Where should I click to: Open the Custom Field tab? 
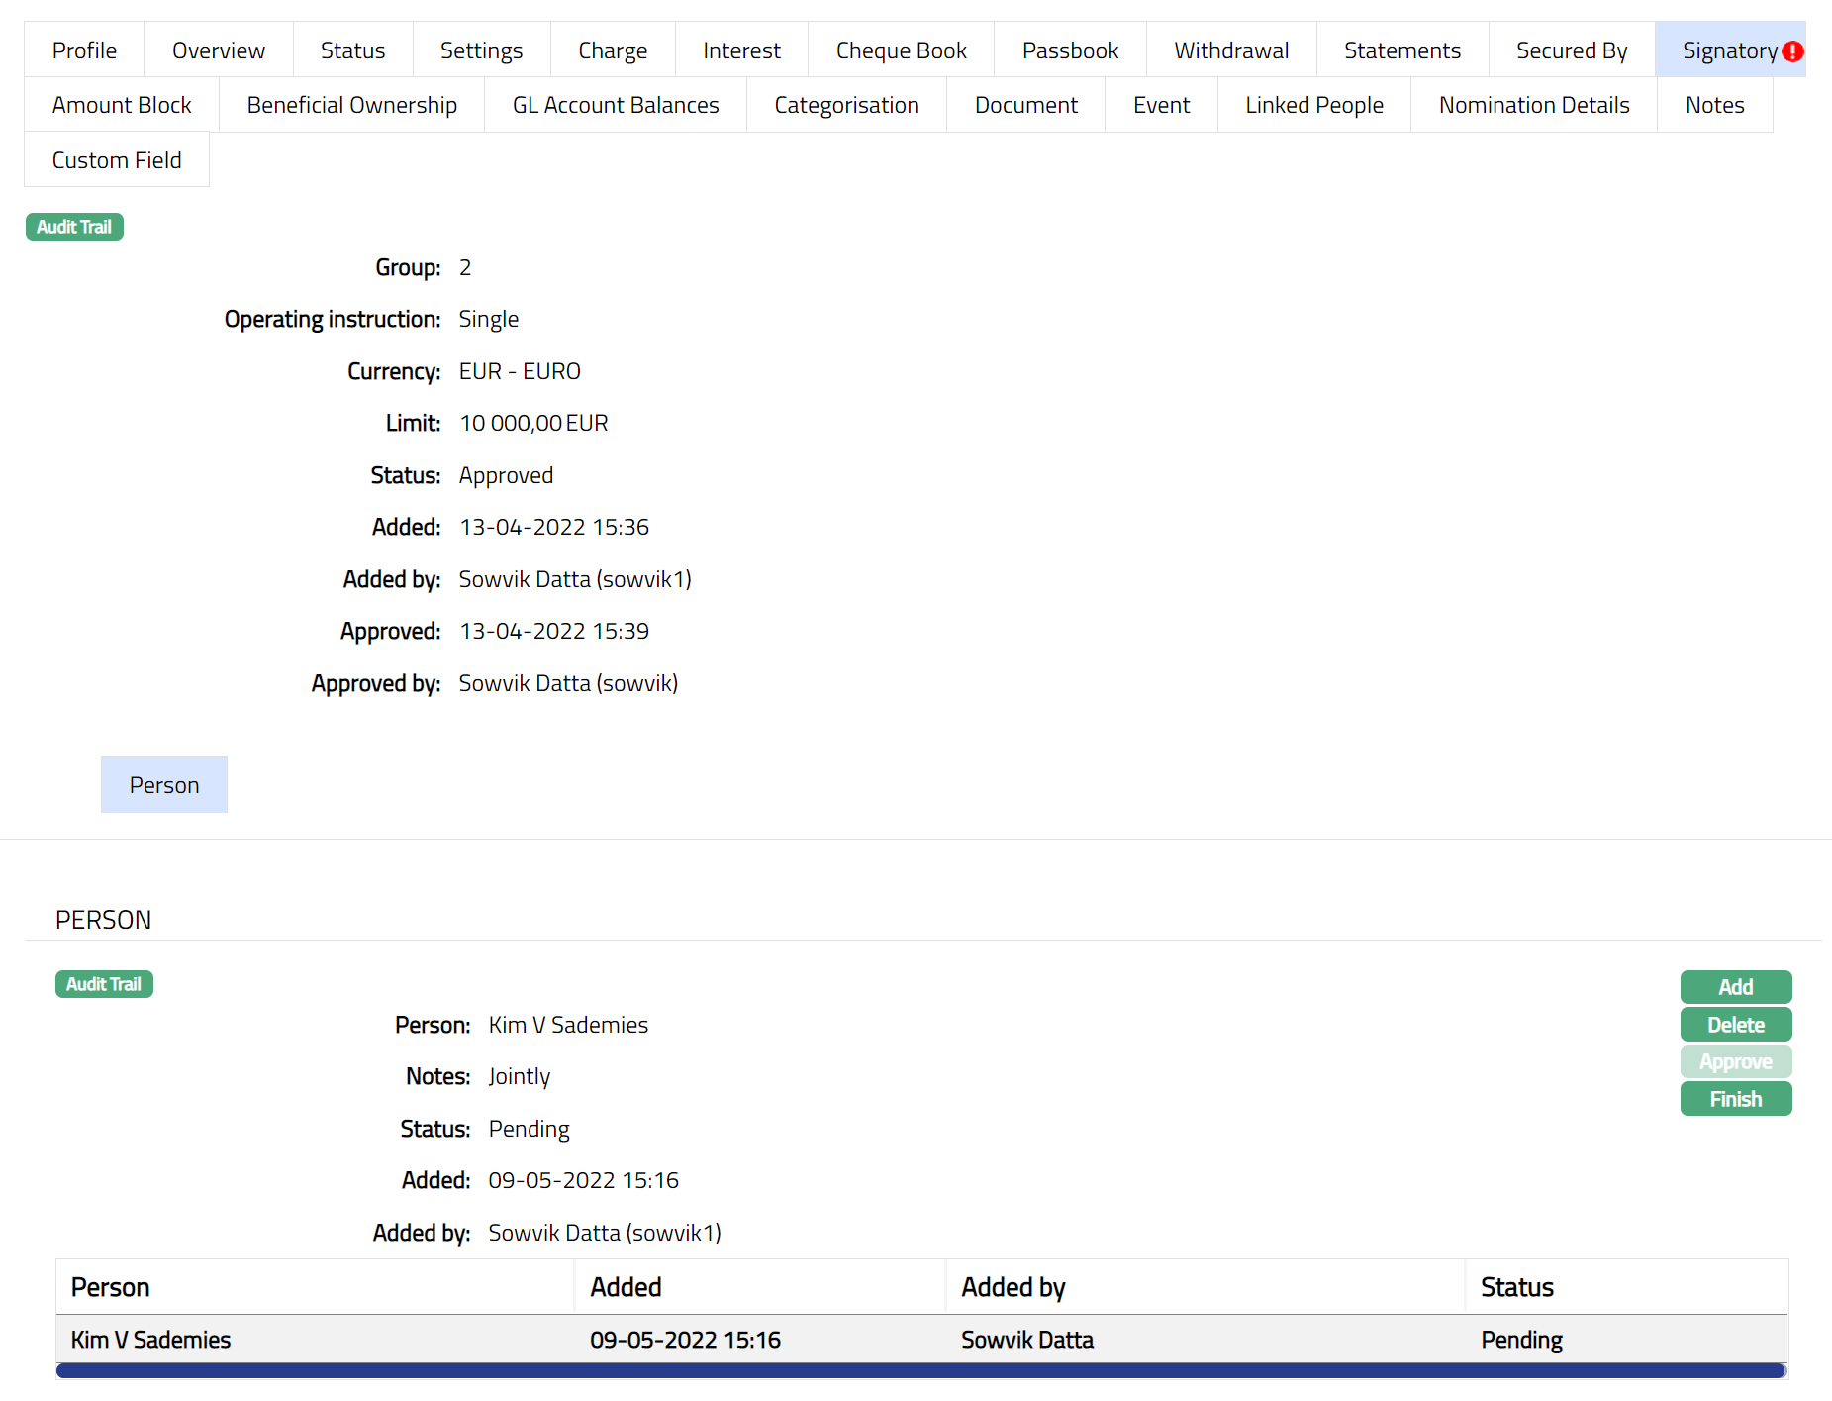point(117,160)
